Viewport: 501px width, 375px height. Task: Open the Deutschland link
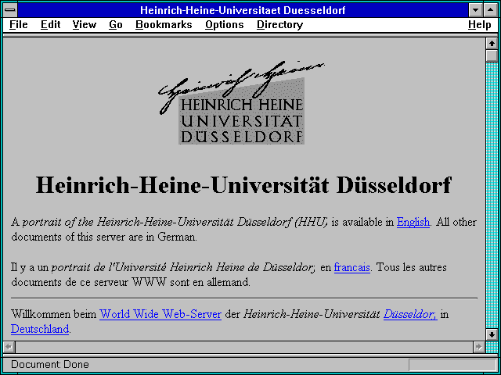[40, 329]
